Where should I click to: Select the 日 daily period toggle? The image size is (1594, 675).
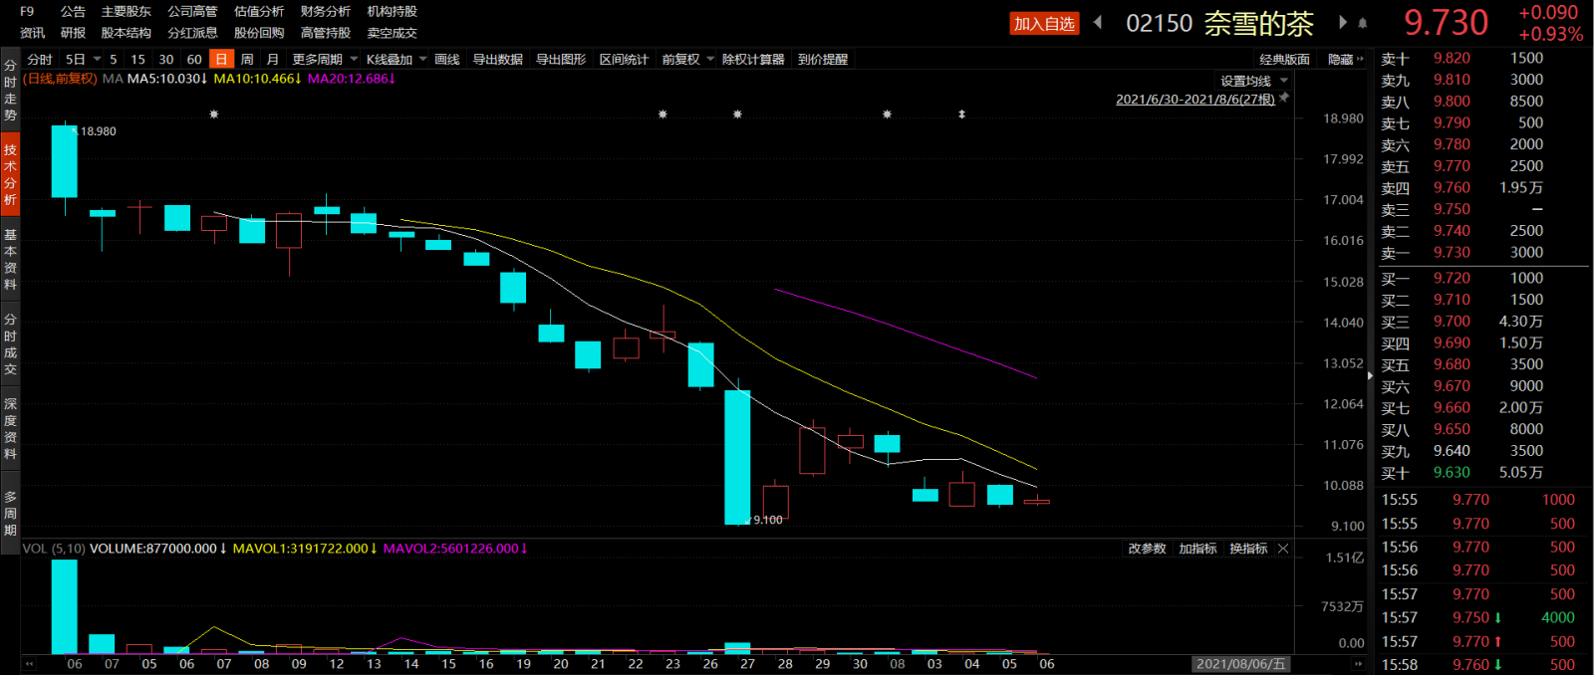coord(221,59)
